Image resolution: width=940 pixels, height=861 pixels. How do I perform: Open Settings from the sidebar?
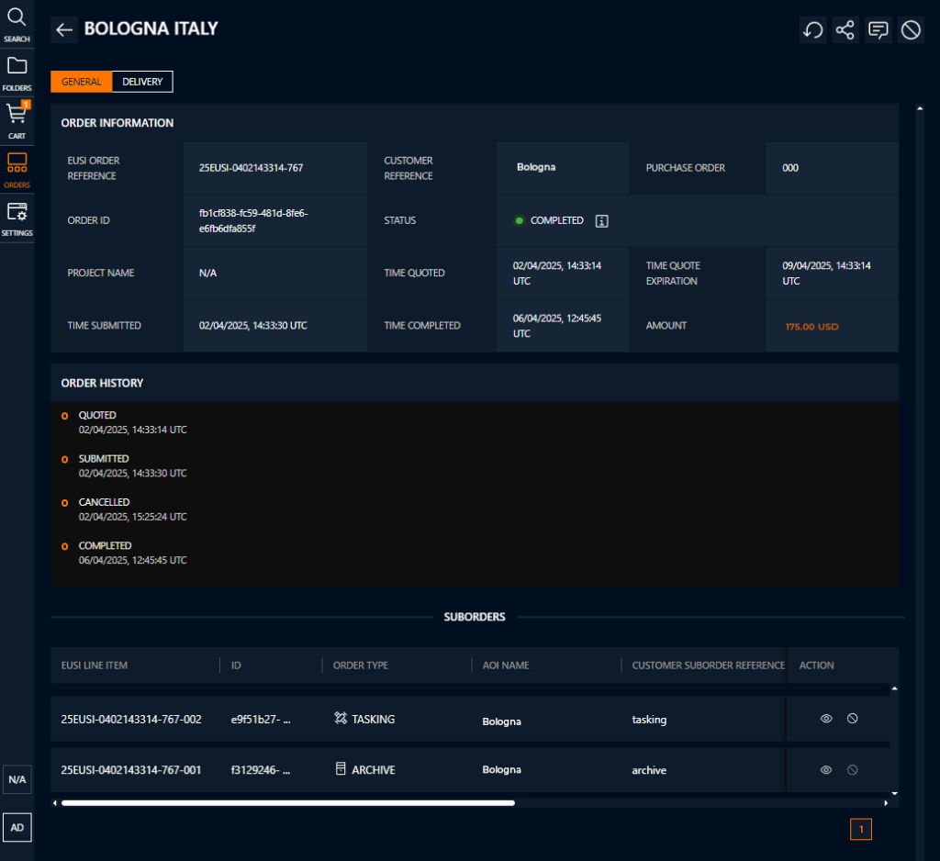point(17,218)
